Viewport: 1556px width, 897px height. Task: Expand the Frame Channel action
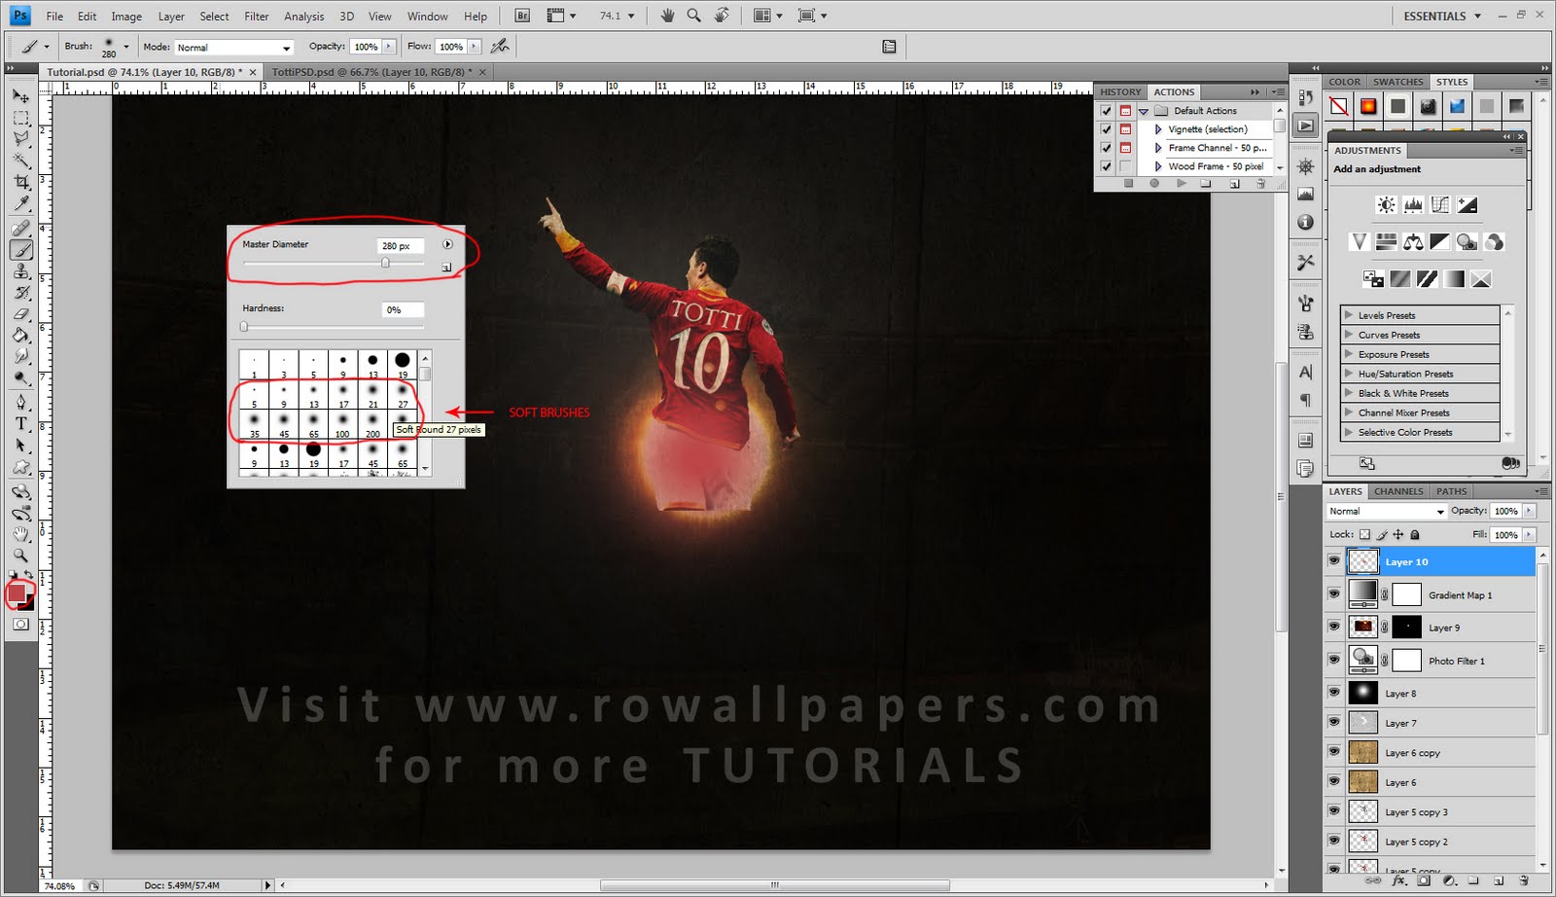[x=1158, y=148]
